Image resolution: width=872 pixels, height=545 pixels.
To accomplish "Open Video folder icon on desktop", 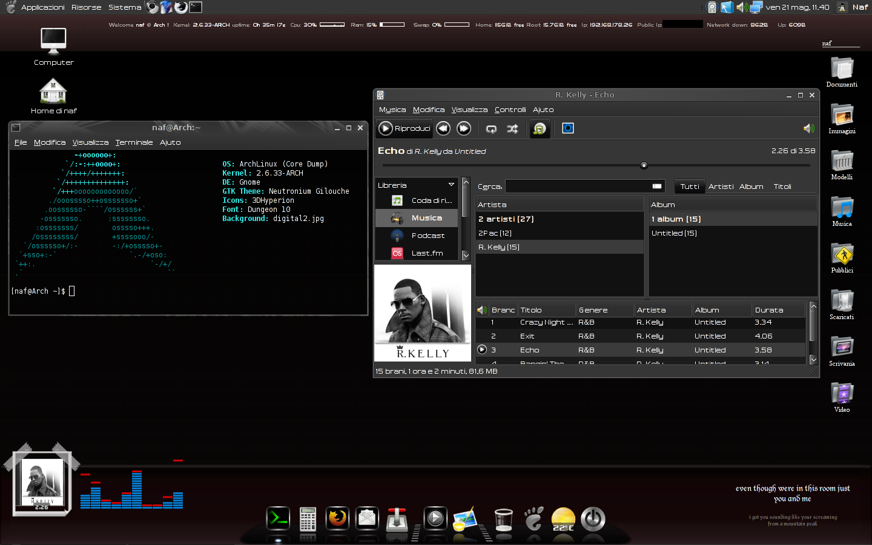I will click(842, 397).
